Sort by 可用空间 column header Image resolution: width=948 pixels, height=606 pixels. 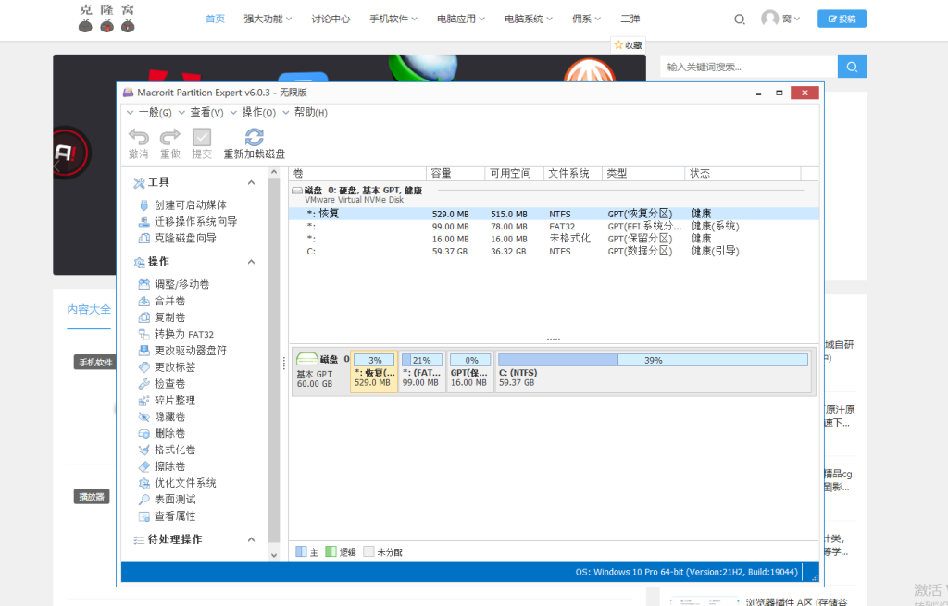(515, 173)
